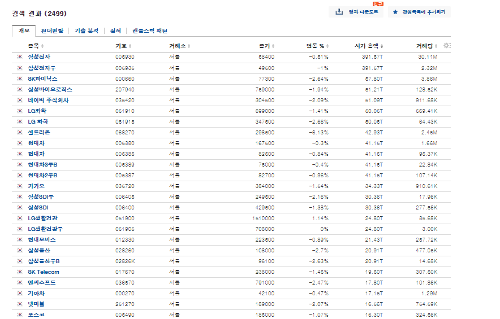Viewport: 500px width, 319px height.
Task: Open the 네이버 주식회사 stock link
Action: point(48,100)
